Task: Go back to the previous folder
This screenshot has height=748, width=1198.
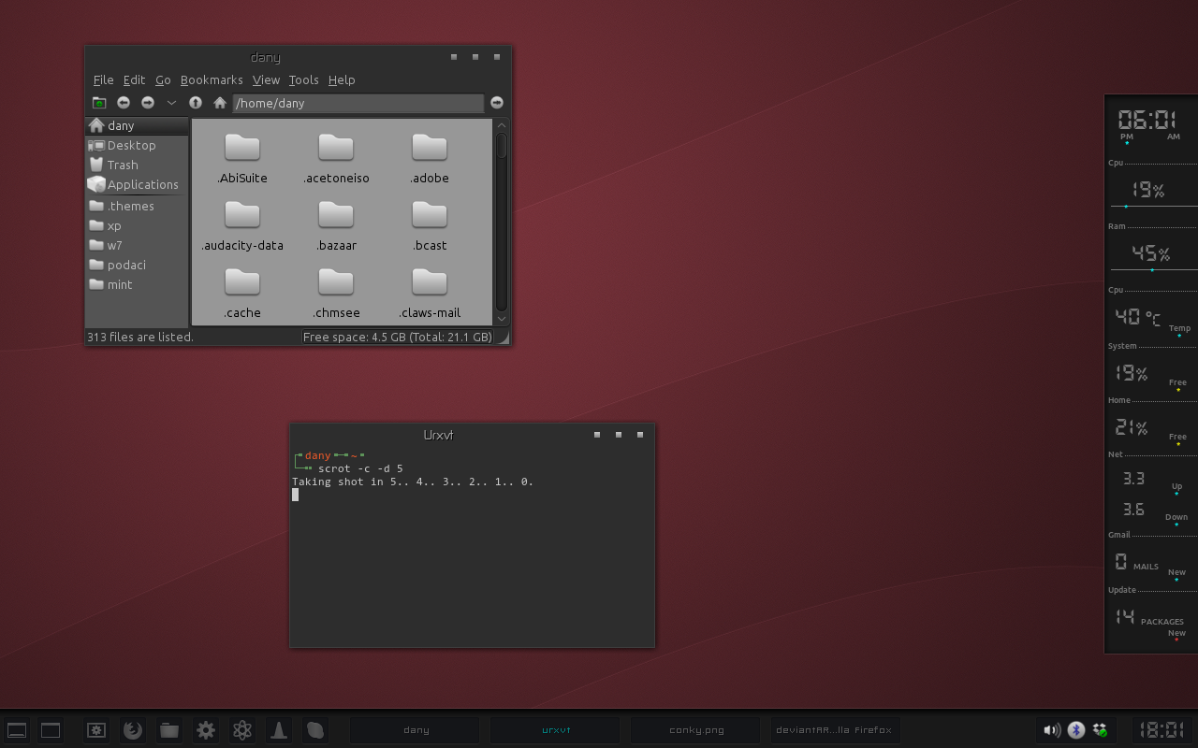Action: click(124, 103)
